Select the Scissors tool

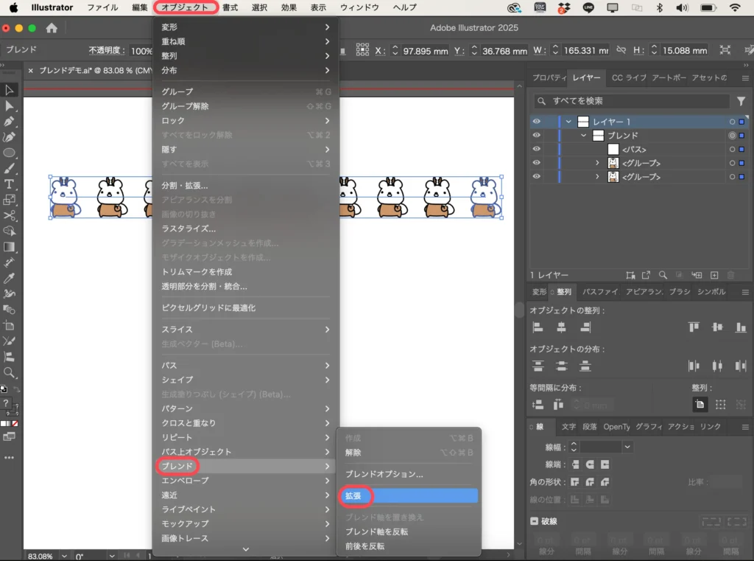[x=10, y=215]
